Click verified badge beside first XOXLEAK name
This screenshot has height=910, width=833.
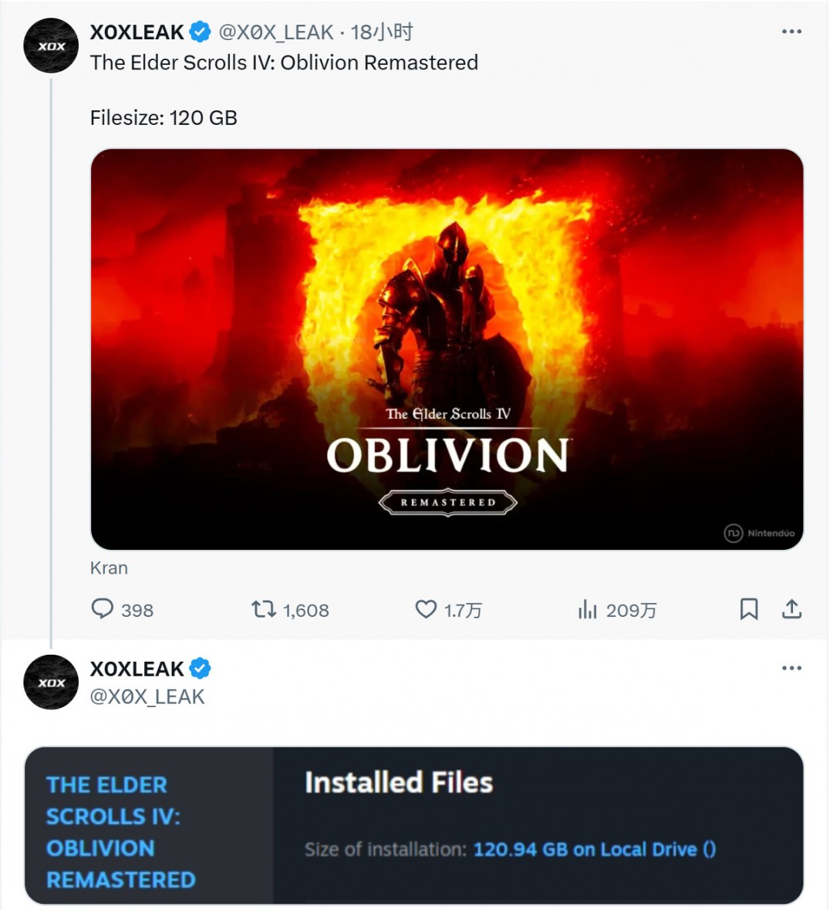click(x=201, y=32)
